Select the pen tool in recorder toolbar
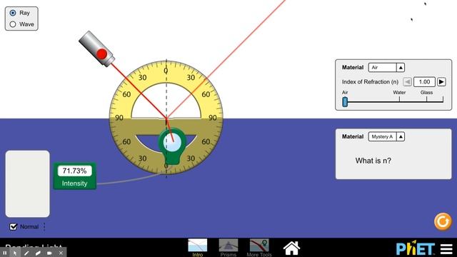The width and height of the screenshot is (457, 257). coord(26,253)
